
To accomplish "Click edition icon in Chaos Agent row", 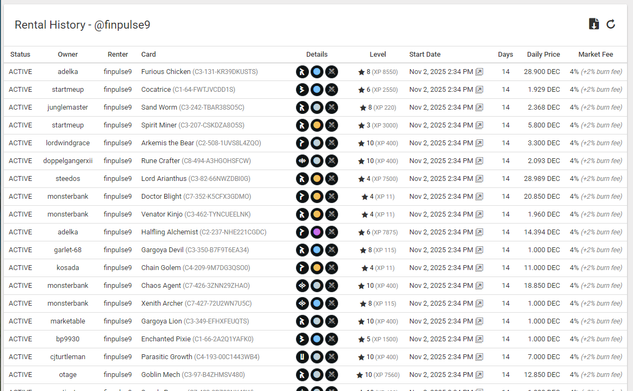I will click(302, 285).
